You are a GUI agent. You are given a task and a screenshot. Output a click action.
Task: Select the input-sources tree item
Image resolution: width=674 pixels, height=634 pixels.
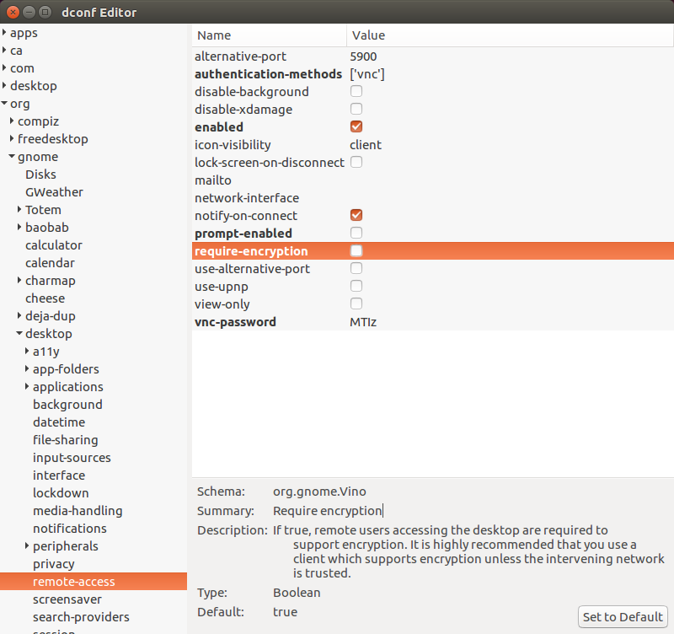pos(72,458)
